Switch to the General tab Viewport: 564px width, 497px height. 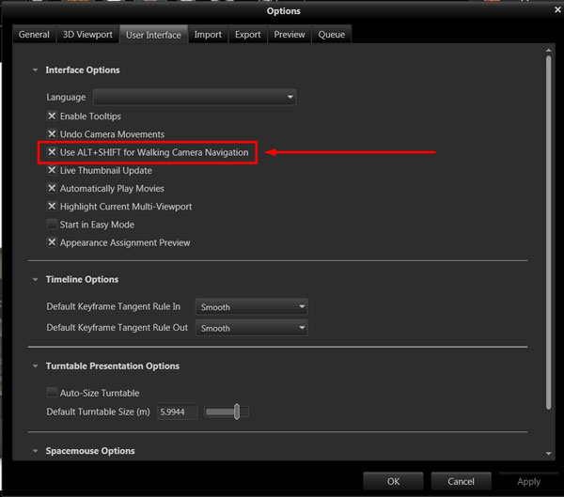tap(34, 35)
